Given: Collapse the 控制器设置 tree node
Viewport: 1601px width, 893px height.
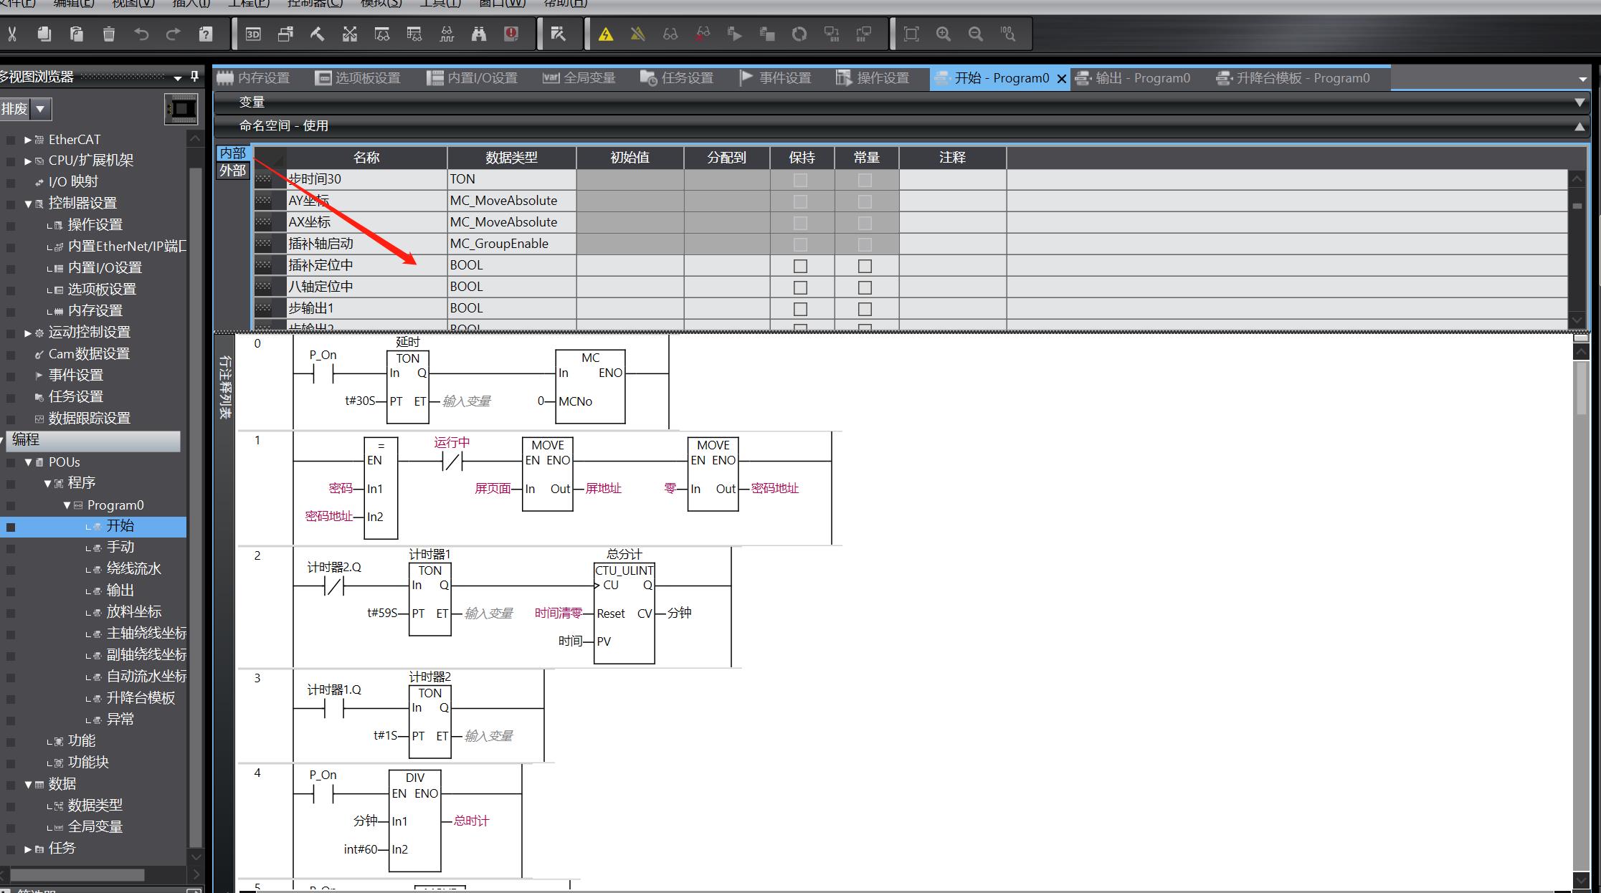Looking at the screenshot, I should point(28,204).
